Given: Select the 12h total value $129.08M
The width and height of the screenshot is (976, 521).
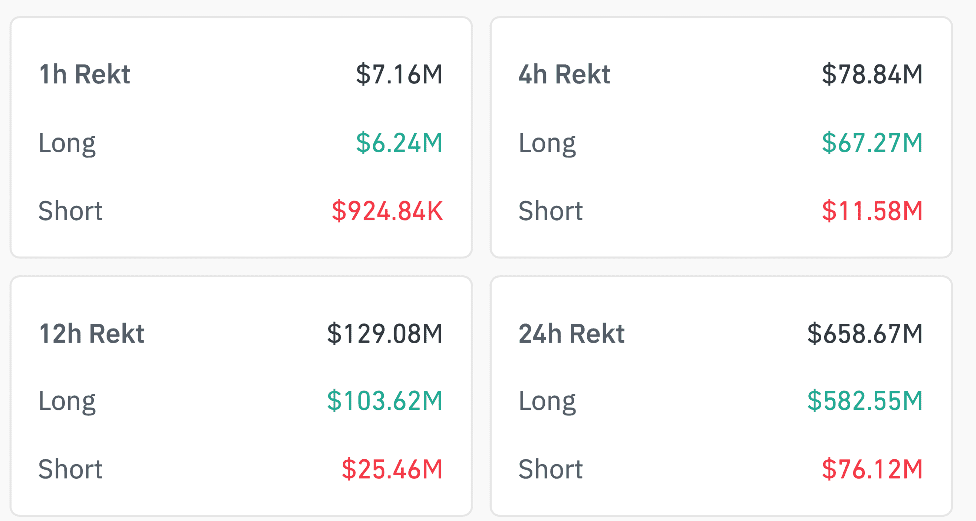Looking at the screenshot, I should click(385, 334).
